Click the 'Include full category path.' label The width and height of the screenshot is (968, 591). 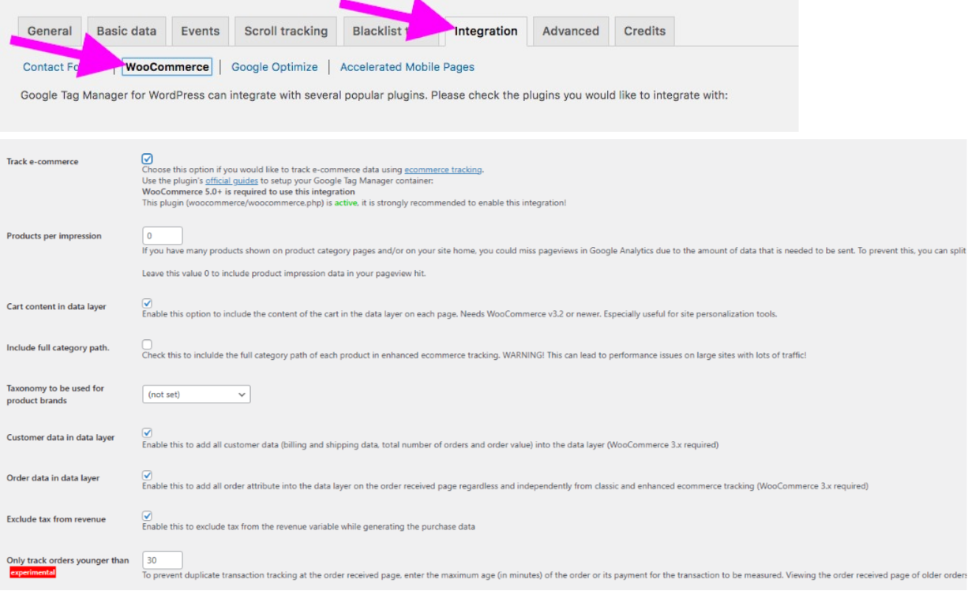click(58, 347)
